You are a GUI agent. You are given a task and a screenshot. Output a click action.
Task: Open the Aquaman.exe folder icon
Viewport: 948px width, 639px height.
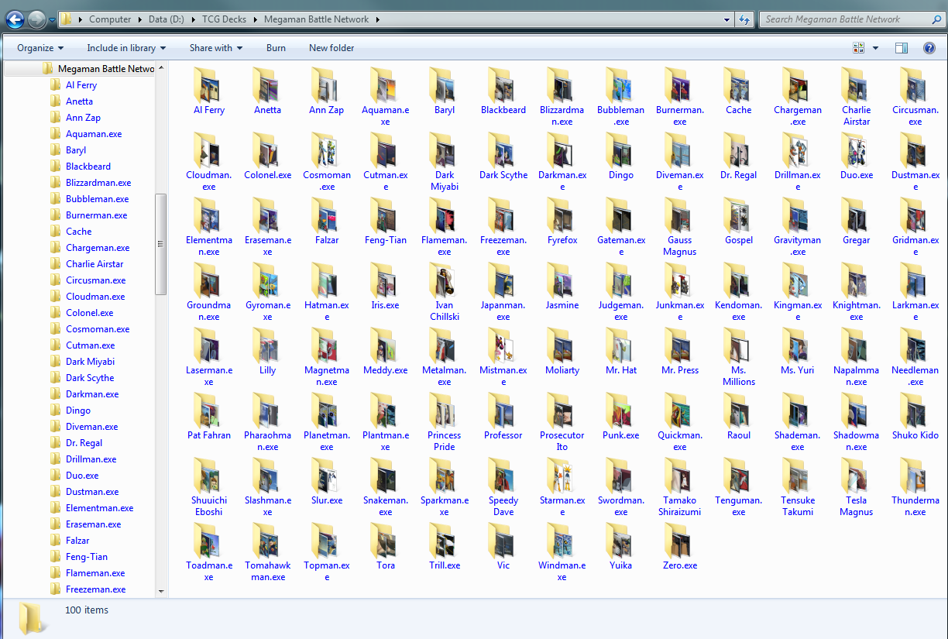point(385,84)
